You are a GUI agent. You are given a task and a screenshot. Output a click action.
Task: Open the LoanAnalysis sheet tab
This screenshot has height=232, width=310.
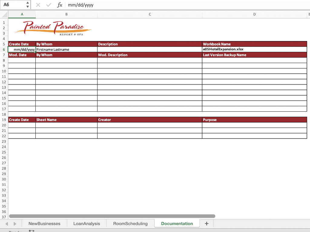pyautogui.click(x=87, y=223)
